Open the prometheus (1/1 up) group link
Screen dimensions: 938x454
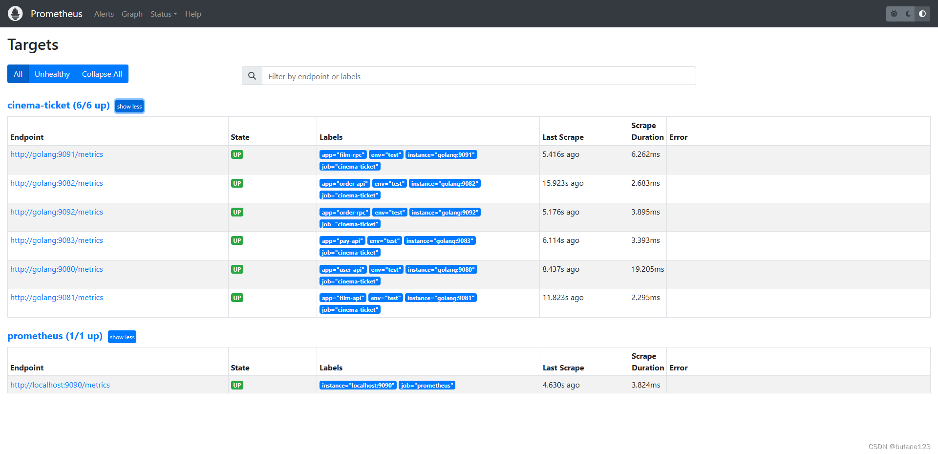55,336
